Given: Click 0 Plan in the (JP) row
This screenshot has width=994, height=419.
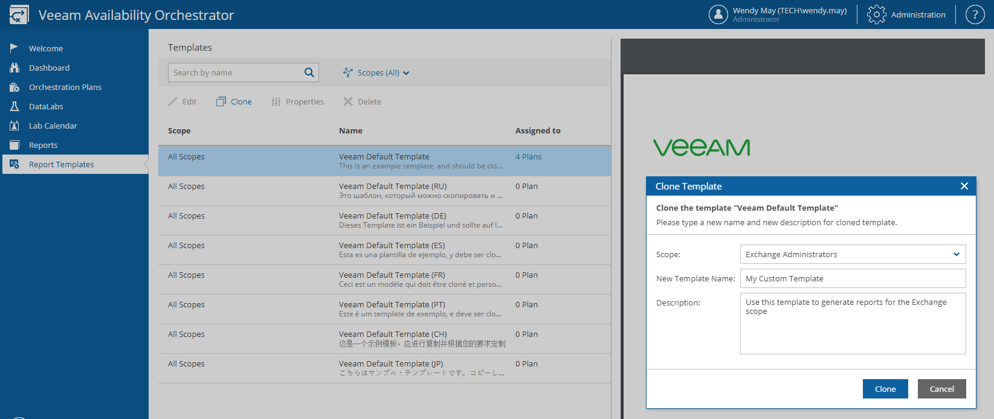Looking at the screenshot, I should [526, 363].
